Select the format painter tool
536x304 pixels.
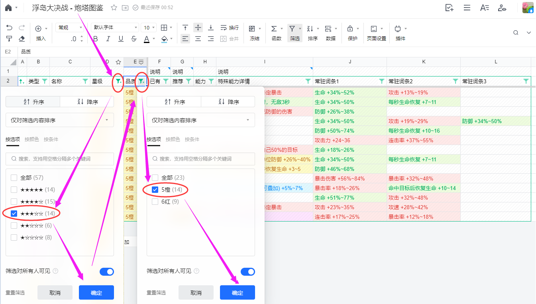coord(10,39)
